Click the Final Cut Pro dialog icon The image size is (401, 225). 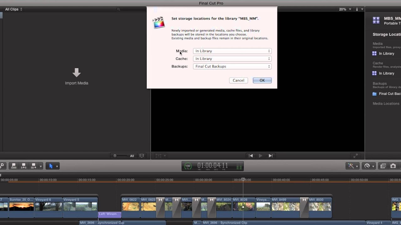click(x=159, y=22)
